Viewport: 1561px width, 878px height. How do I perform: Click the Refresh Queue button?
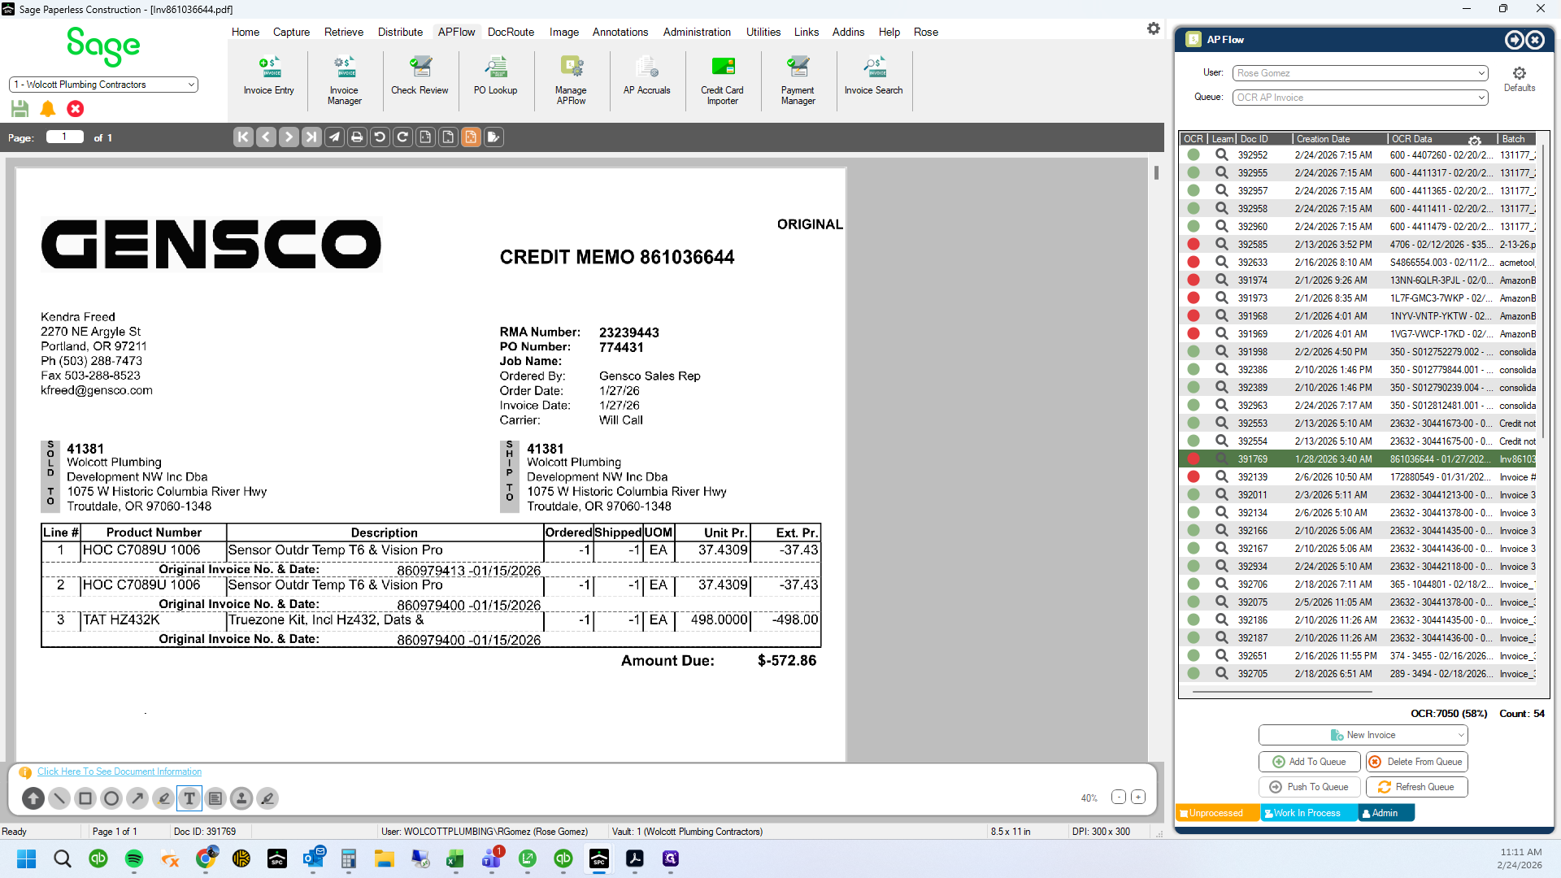tap(1416, 787)
